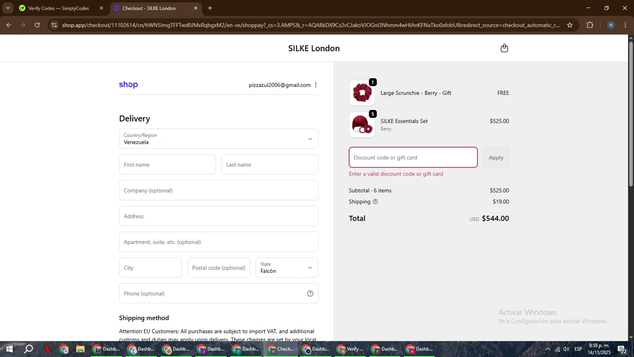Click the browser address bar URL

(311, 25)
